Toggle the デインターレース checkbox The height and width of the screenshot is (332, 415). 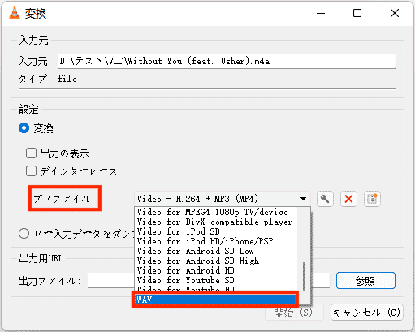point(31,171)
